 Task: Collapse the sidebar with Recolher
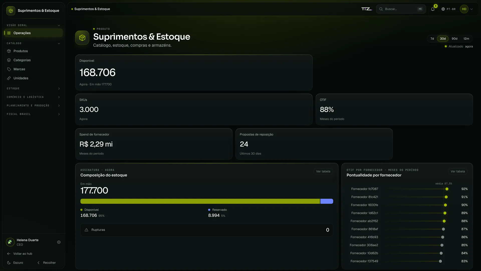click(x=47, y=263)
